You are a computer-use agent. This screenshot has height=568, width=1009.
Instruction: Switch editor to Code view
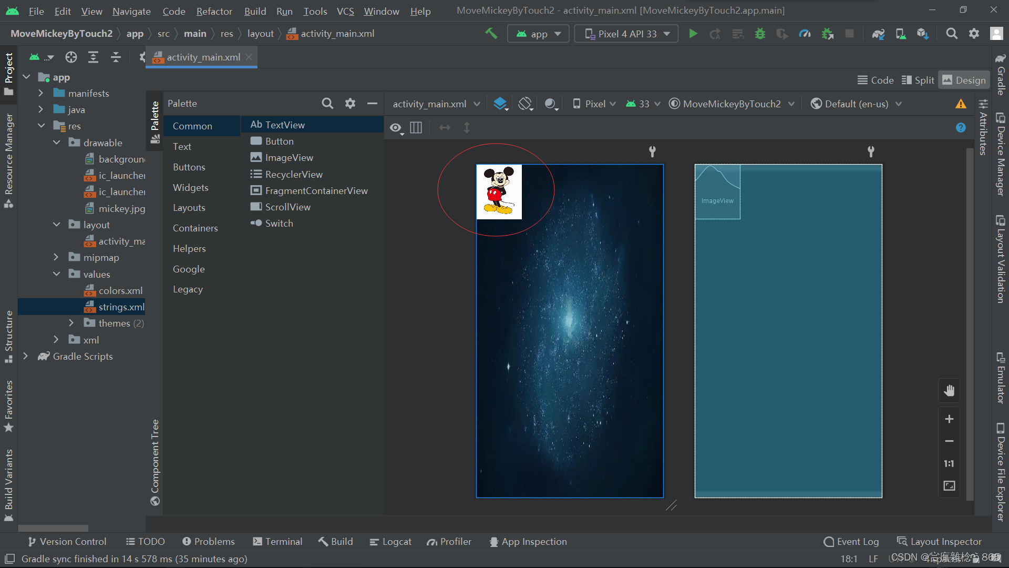click(x=876, y=80)
